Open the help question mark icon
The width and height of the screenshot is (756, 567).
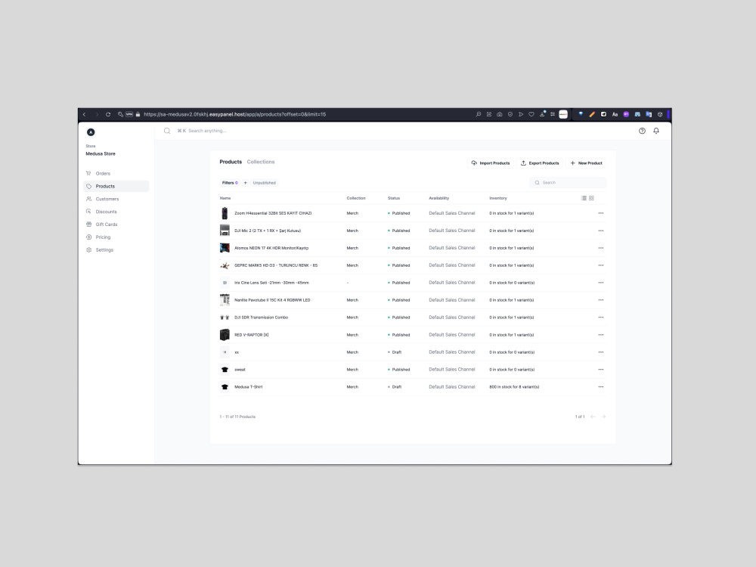click(x=642, y=131)
